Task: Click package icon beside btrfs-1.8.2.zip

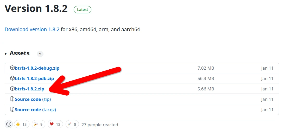Action: coord(12,89)
